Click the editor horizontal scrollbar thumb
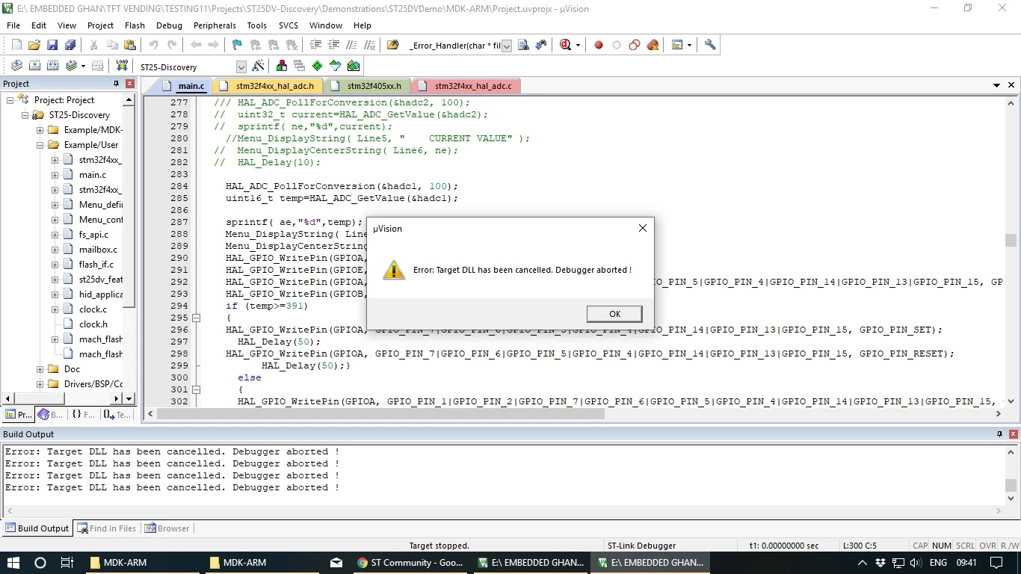The width and height of the screenshot is (1021, 574). (x=381, y=413)
